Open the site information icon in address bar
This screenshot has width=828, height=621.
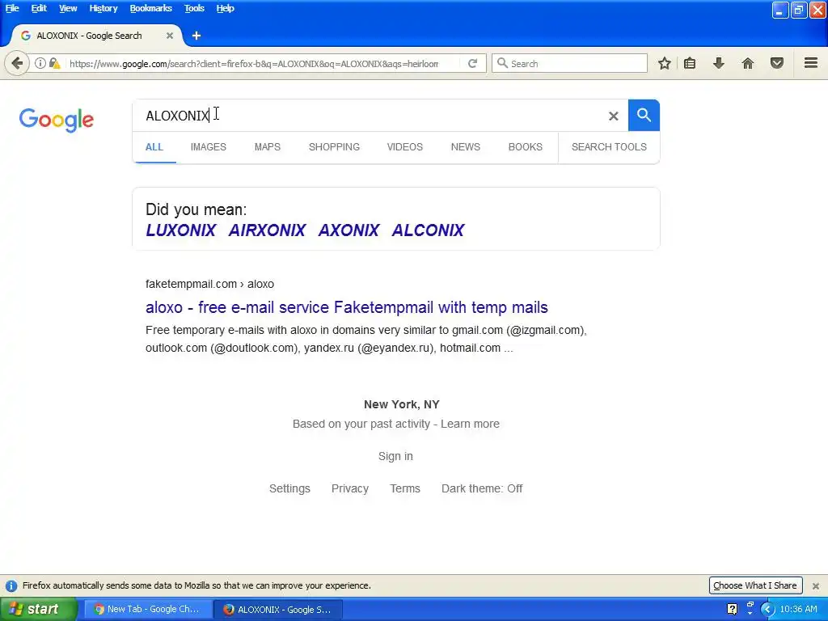pyautogui.click(x=40, y=63)
